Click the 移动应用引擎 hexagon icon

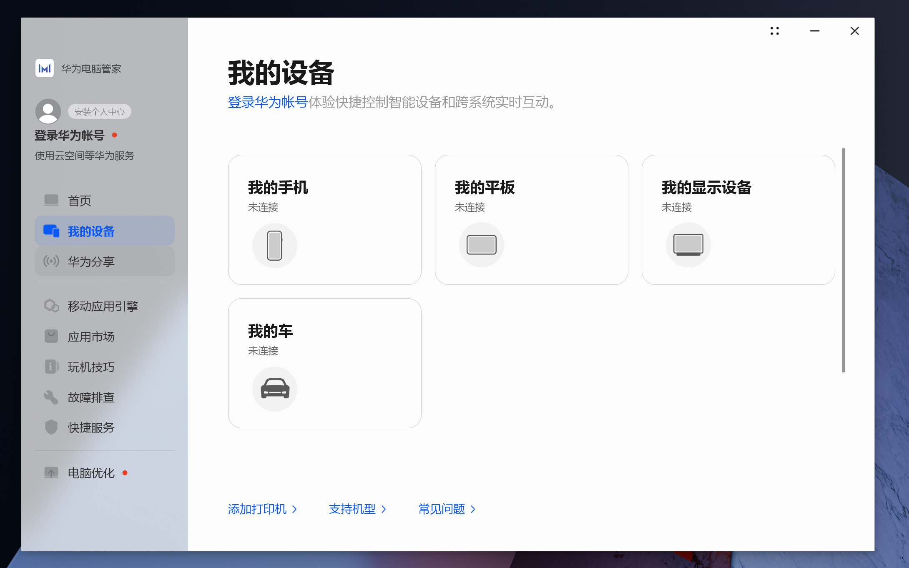point(51,306)
